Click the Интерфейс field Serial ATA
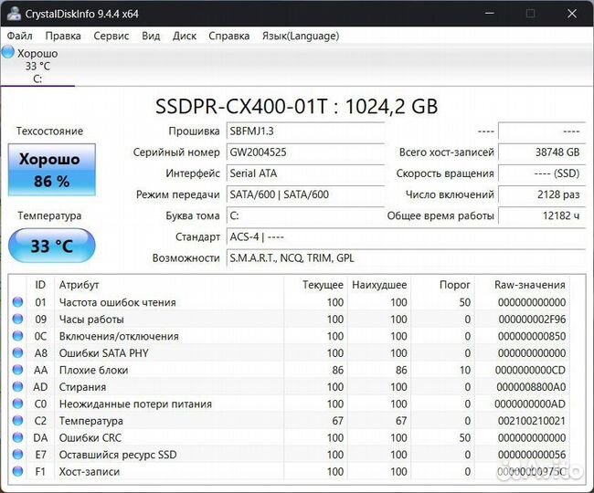 point(305,173)
